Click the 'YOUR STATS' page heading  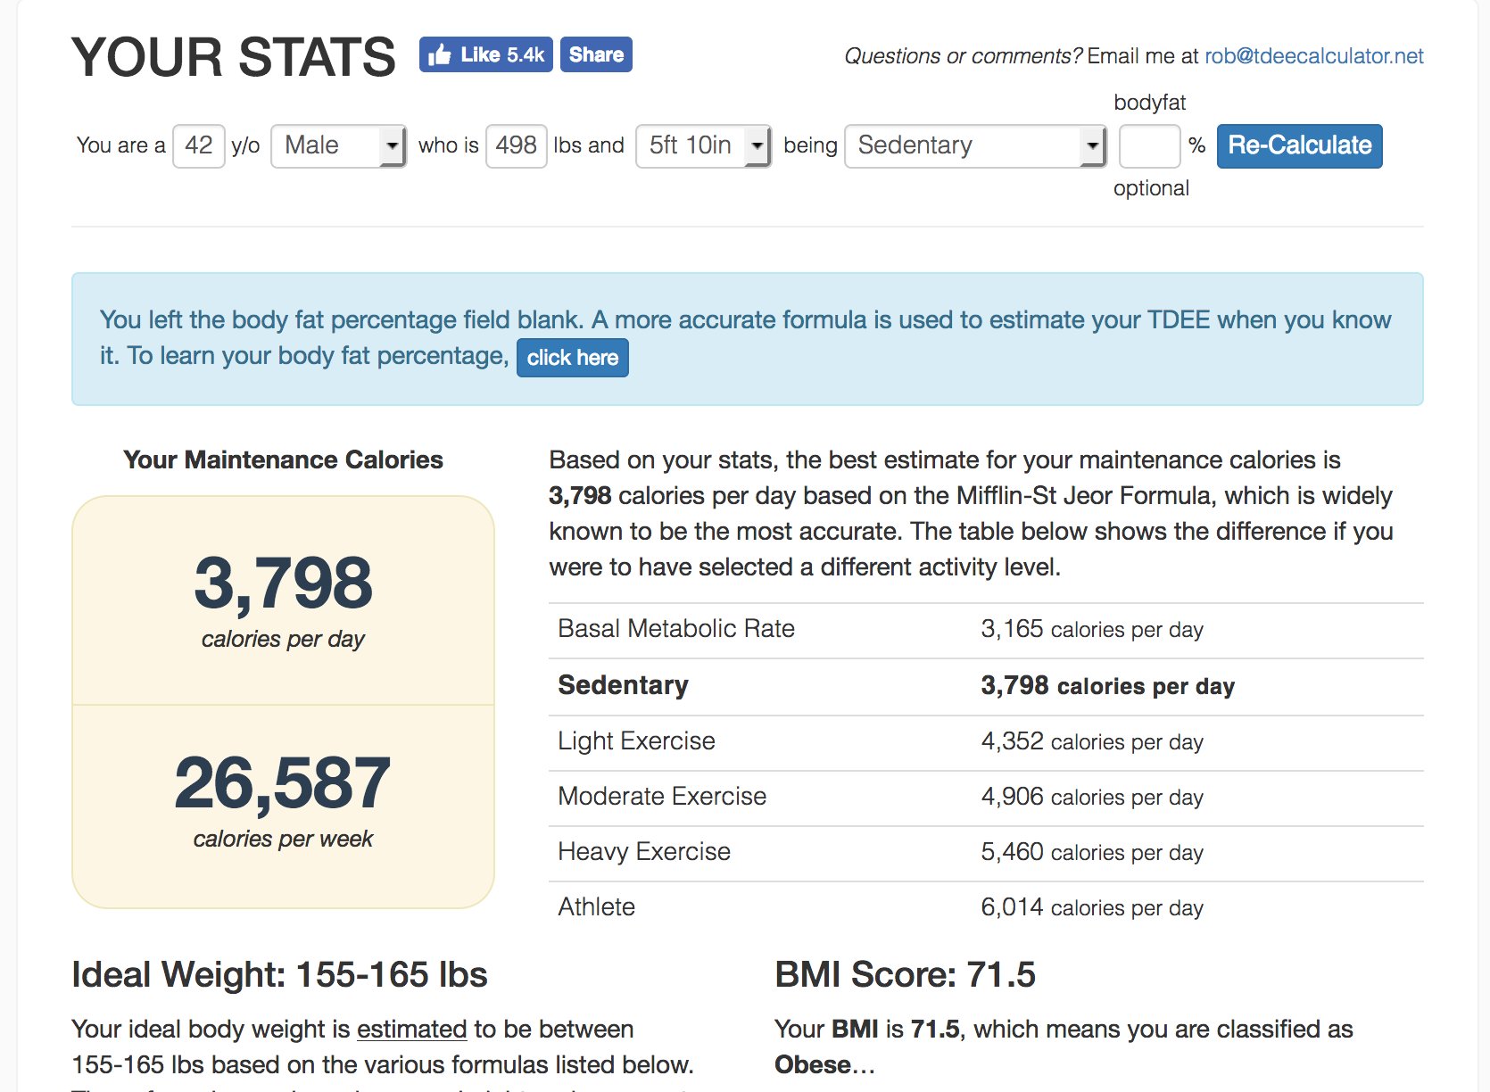234,57
